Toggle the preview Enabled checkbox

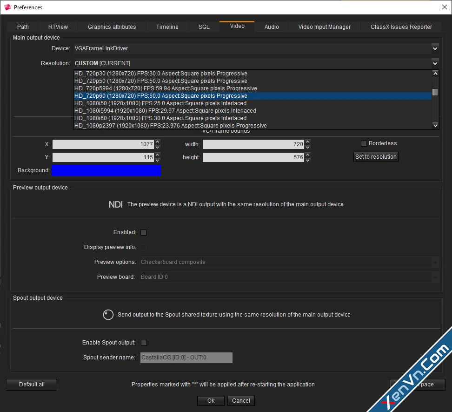143,233
